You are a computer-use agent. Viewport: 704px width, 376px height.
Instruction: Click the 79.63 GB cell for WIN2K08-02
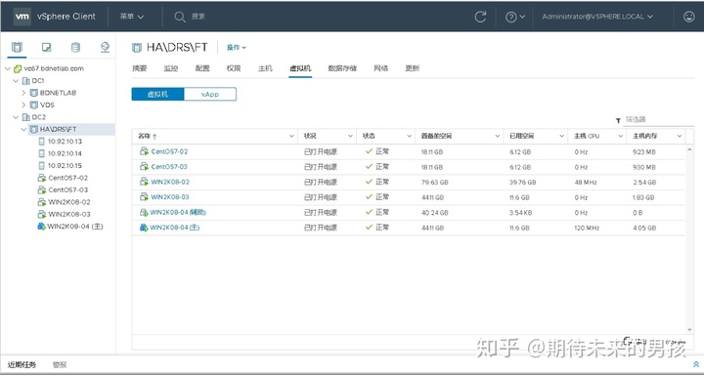434,183
